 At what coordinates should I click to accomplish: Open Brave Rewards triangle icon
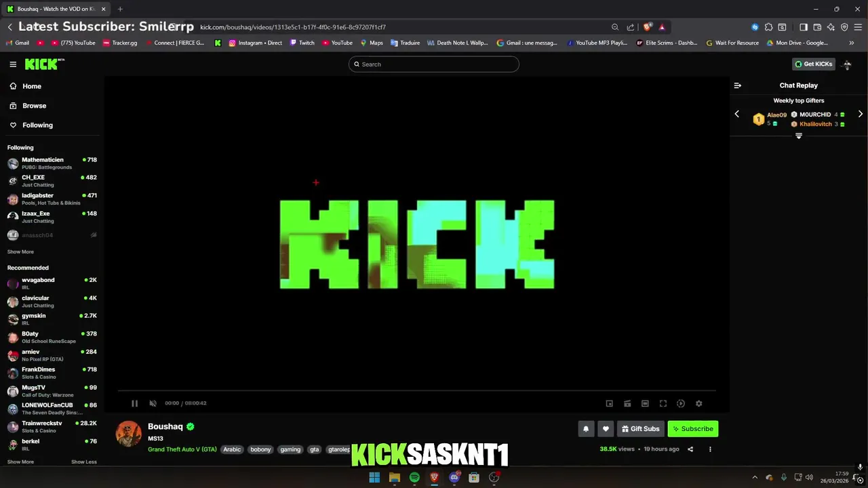(662, 27)
